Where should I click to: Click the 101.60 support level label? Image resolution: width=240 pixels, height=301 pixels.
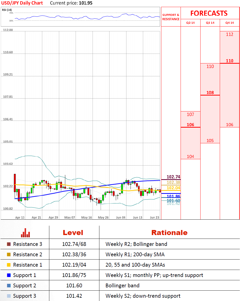click(x=173, y=201)
